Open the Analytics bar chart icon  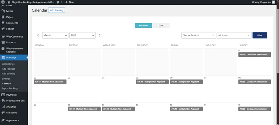tap(3, 107)
